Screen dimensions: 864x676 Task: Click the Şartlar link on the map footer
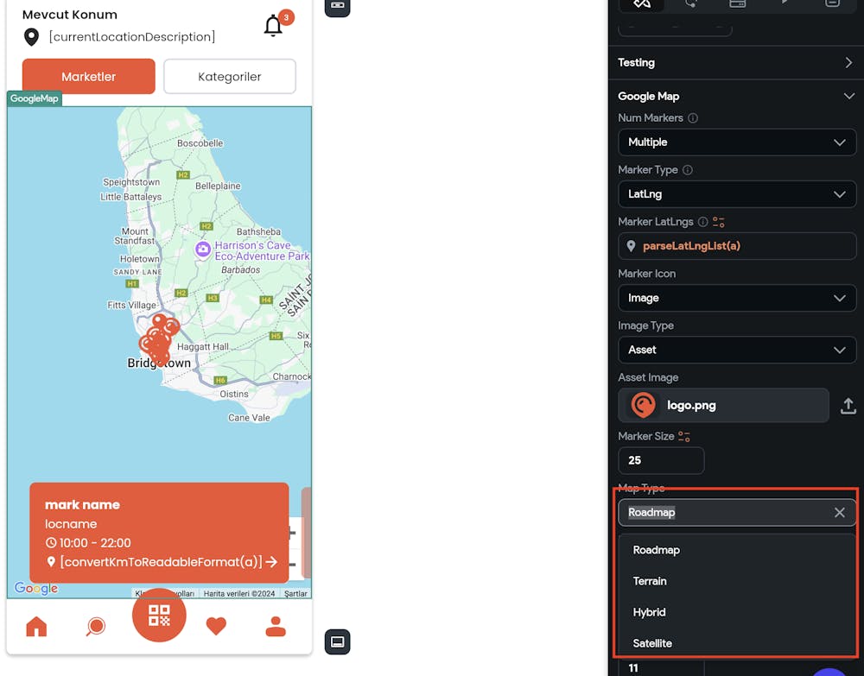coord(295,594)
